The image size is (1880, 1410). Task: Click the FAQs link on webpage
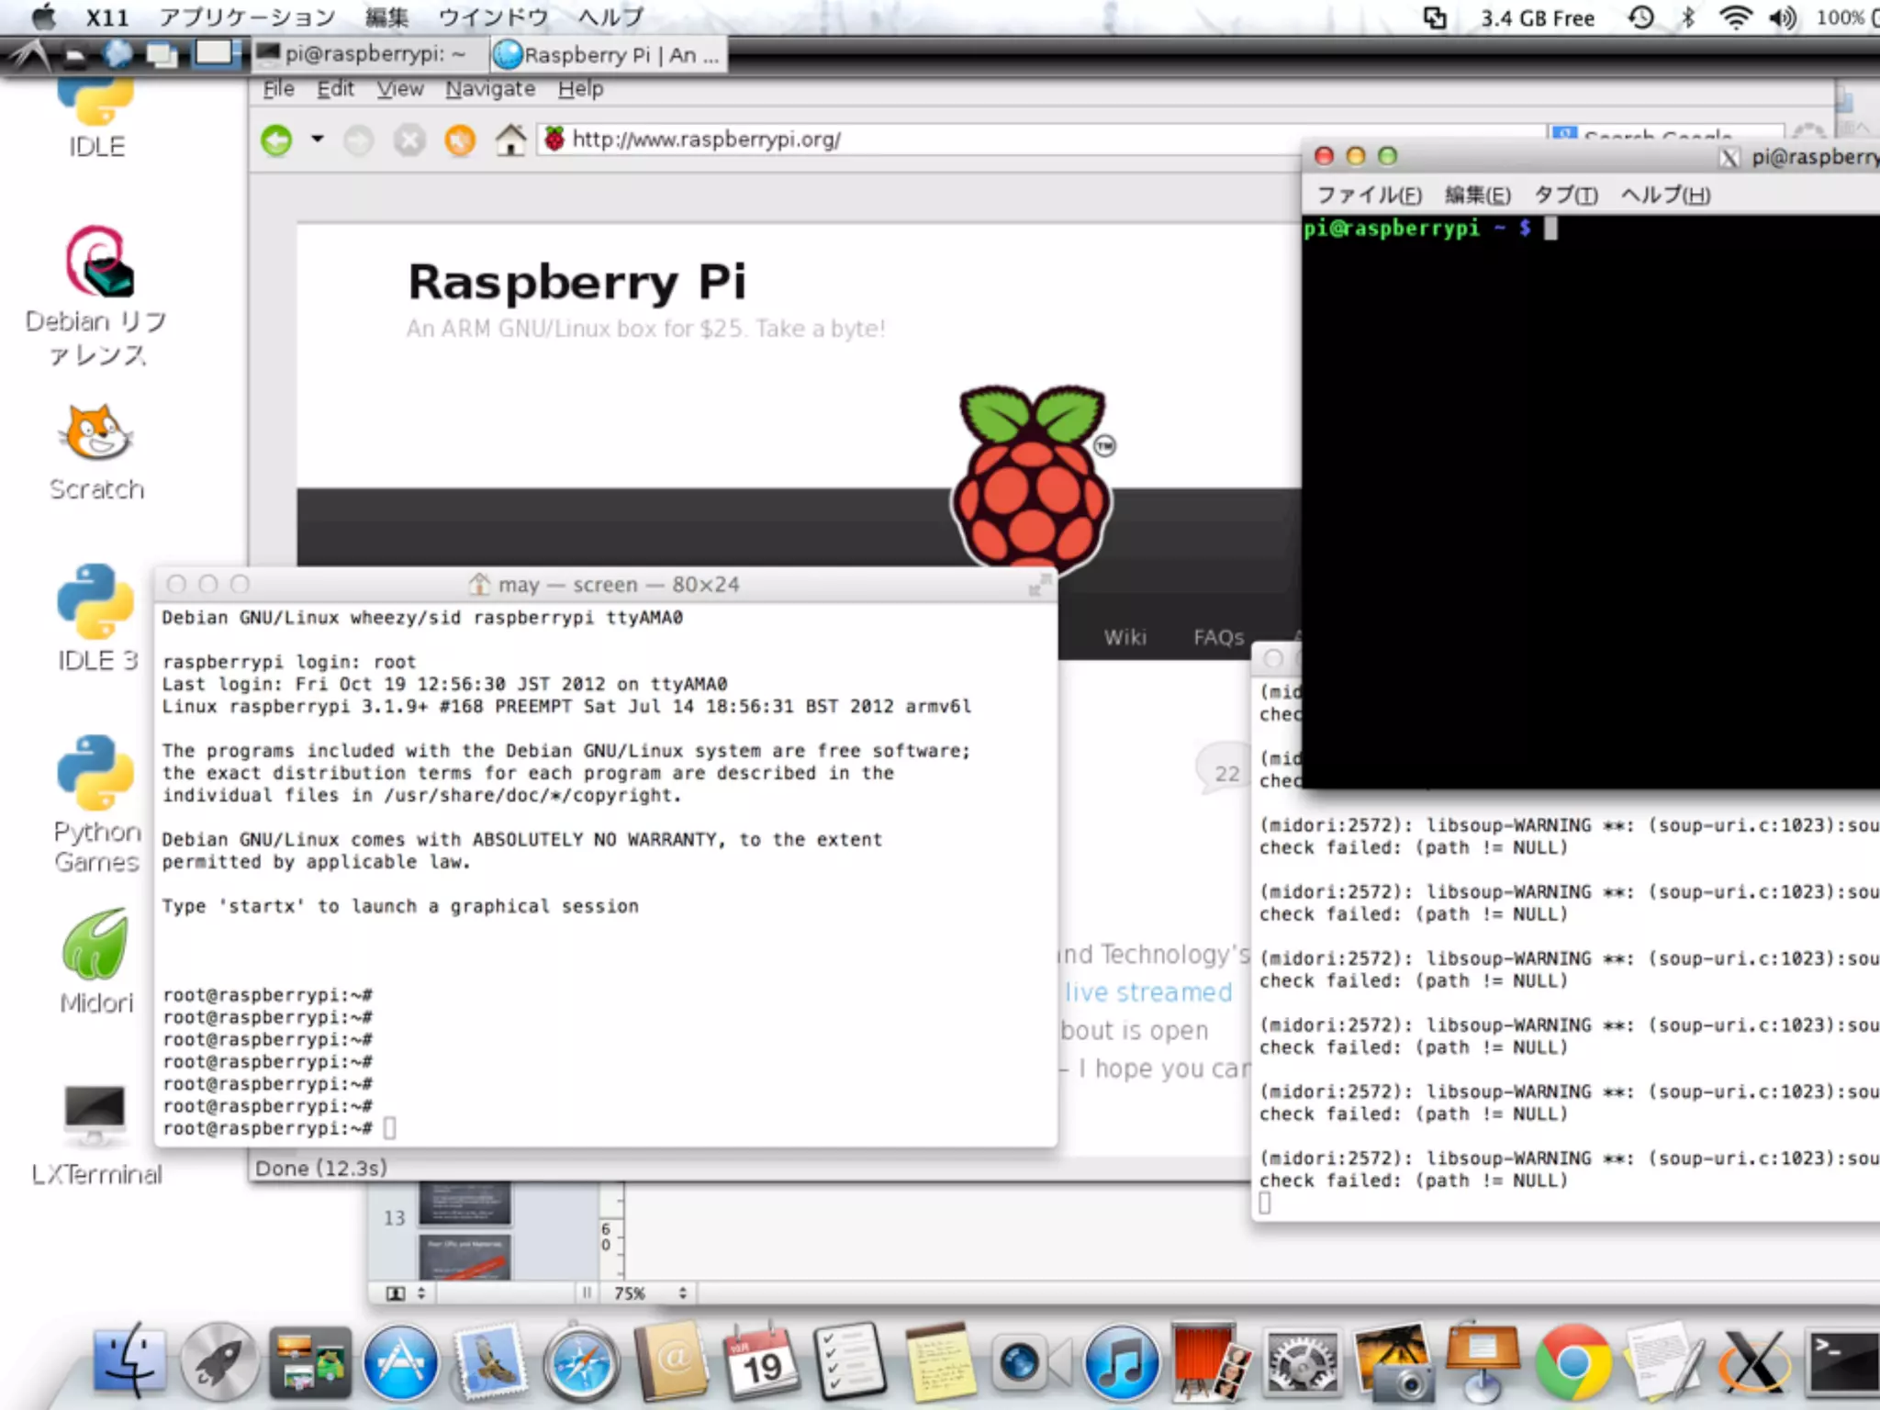pos(1218,637)
